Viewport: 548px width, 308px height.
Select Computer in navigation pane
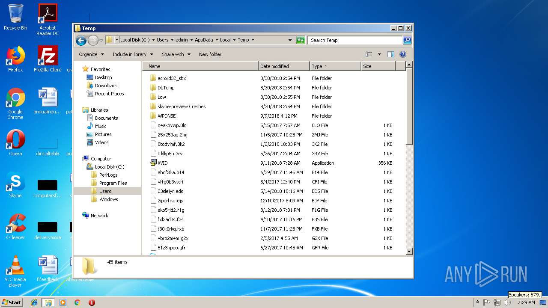pos(101,159)
